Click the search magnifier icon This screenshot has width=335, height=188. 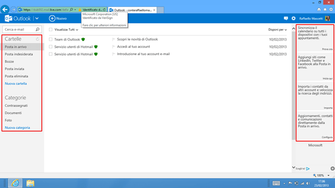tap(38, 29)
